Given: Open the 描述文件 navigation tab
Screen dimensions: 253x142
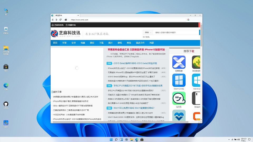Looking at the screenshot, I should [x=140, y=43].
